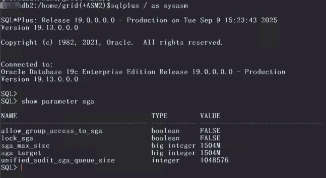
Task: Click the NAME column header
Action: (x=9, y=116)
